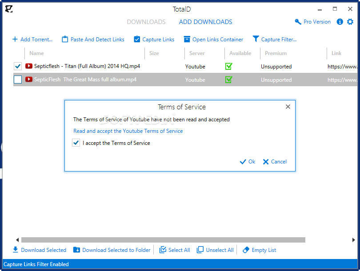The height and width of the screenshot is (271, 360).
Task: Click Capture Links label
Action: click(158, 40)
